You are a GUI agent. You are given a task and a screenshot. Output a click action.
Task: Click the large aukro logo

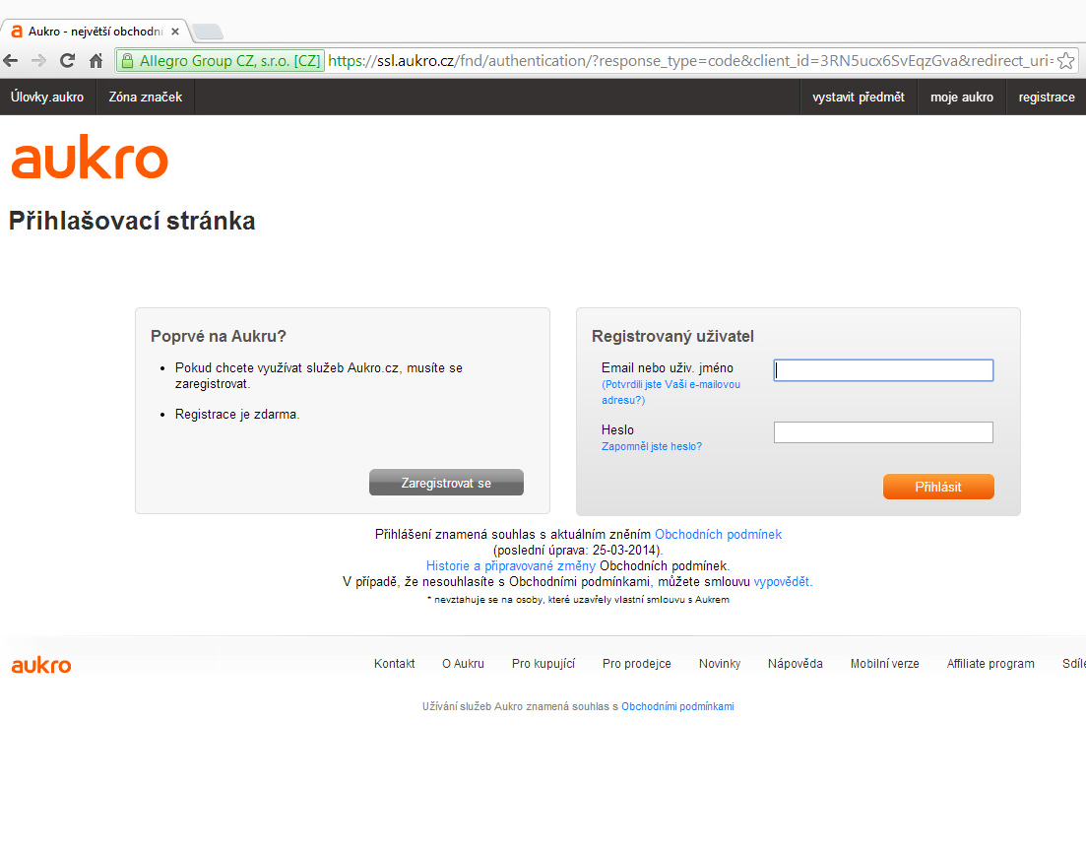pos(90,157)
